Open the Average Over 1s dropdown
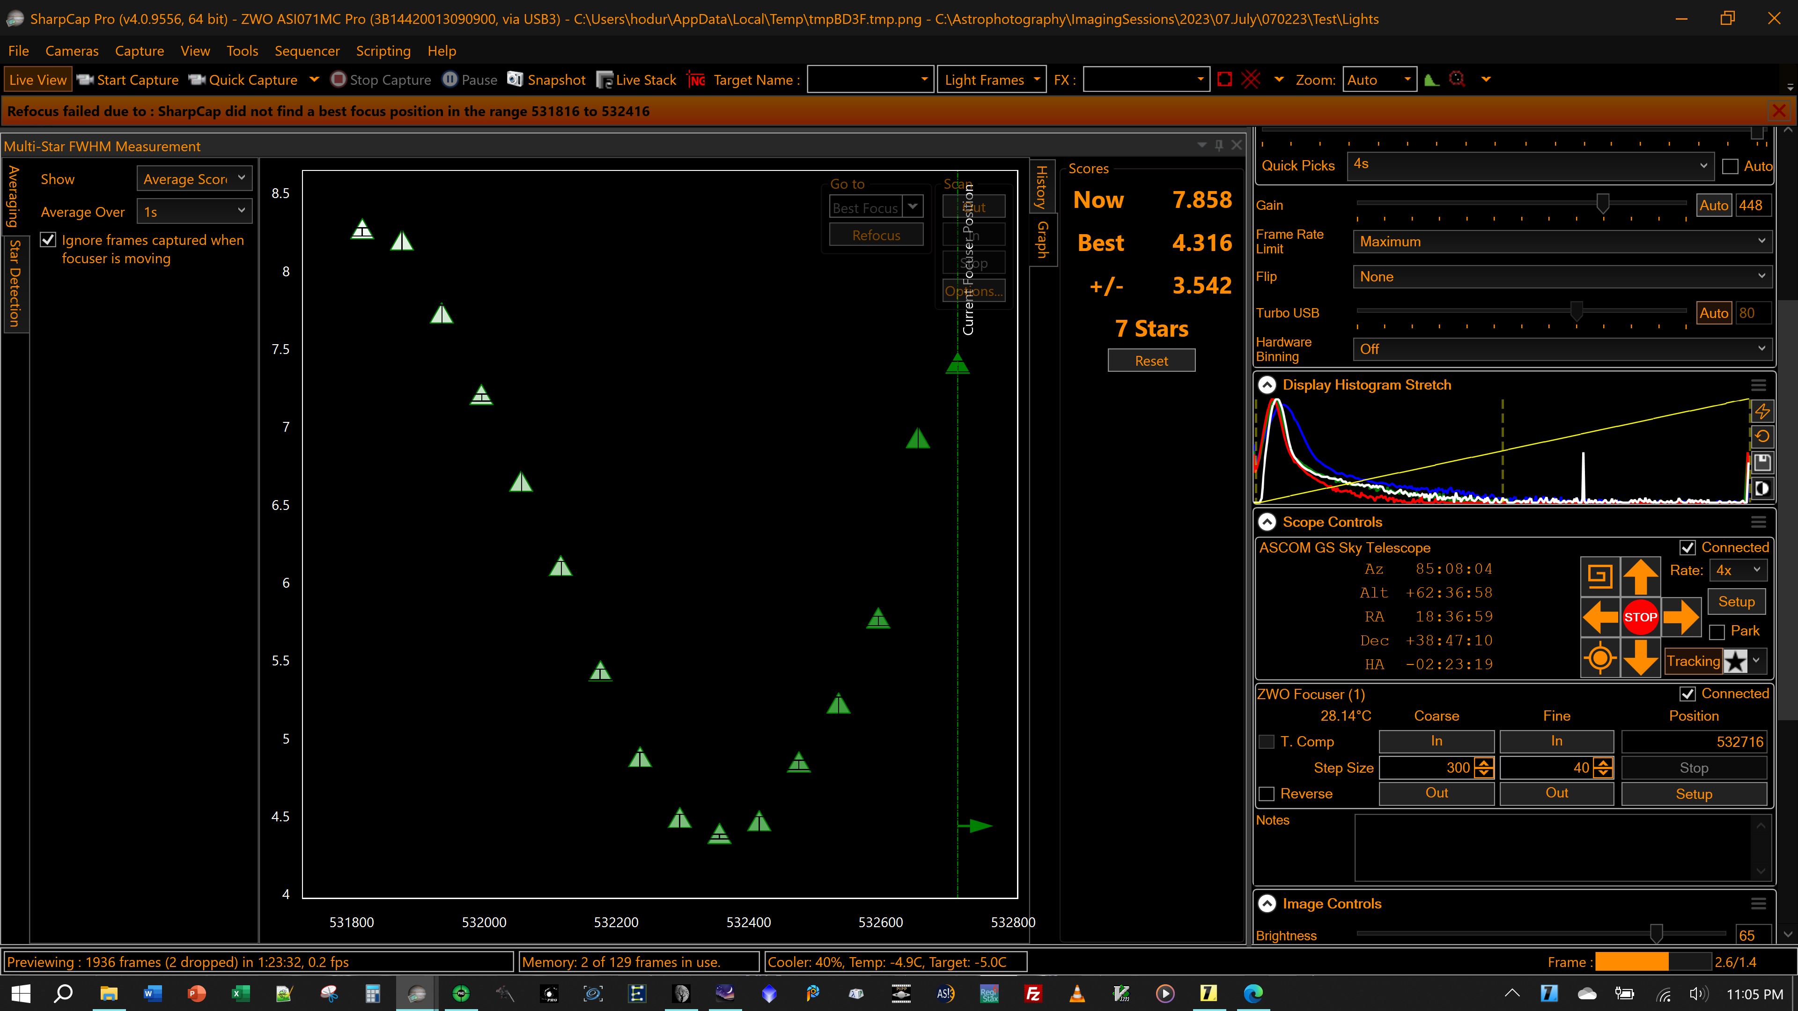 tap(194, 212)
